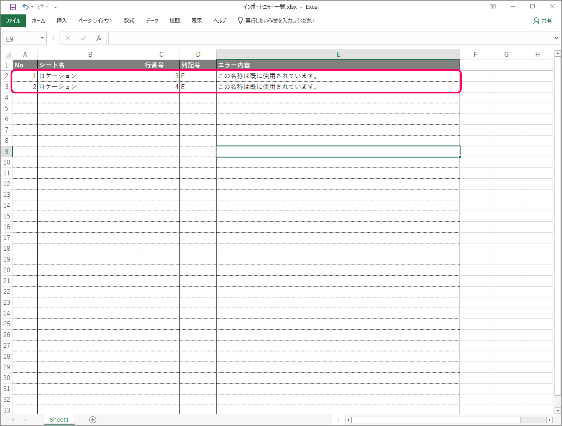The width and height of the screenshot is (562, 426).
Task: Switch to the データ ribbon tab
Action: [152, 21]
